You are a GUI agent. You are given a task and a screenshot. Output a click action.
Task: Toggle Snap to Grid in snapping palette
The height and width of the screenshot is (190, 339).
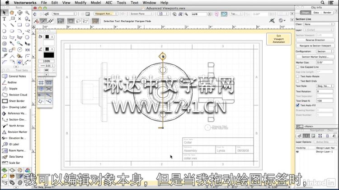(x=41, y=83)
